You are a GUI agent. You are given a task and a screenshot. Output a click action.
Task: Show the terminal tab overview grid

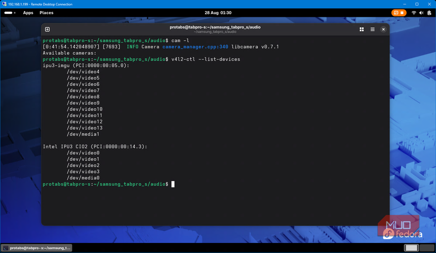click(x=361, y=30)
